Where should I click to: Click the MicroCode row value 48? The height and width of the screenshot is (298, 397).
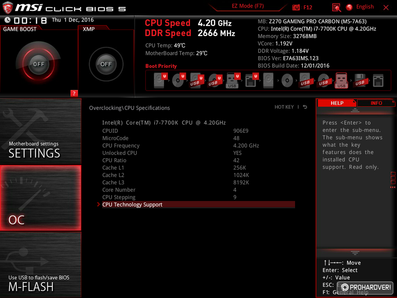click(236, 138)
